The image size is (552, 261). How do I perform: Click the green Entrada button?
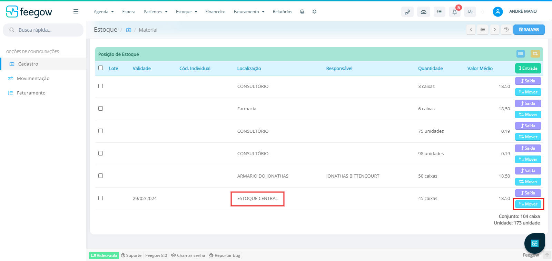(528, 68)
